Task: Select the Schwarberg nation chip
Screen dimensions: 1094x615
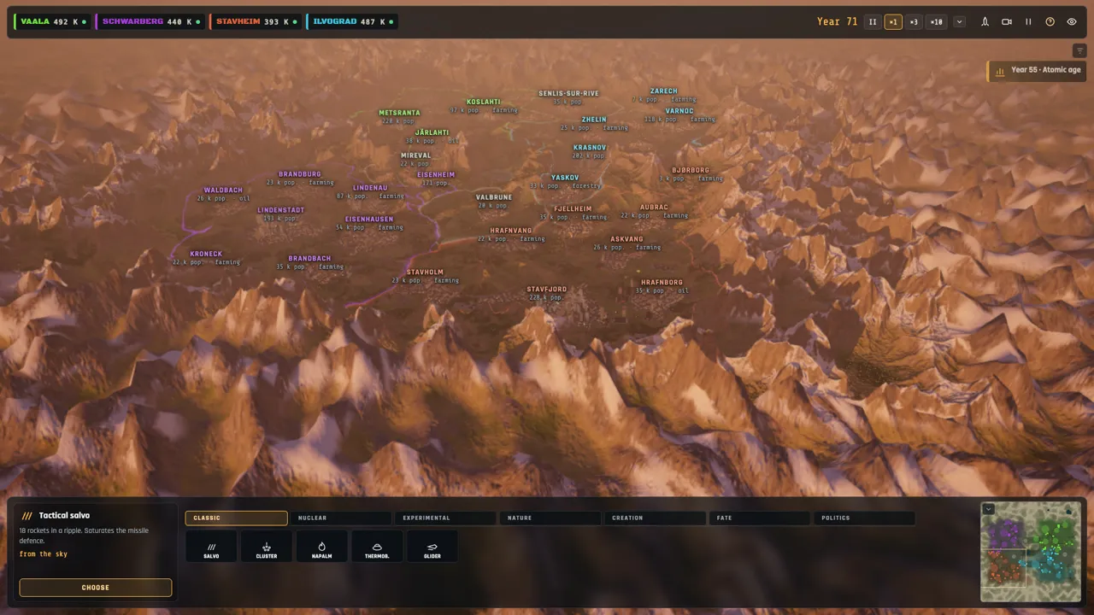Action: click(x=150, y=22)
